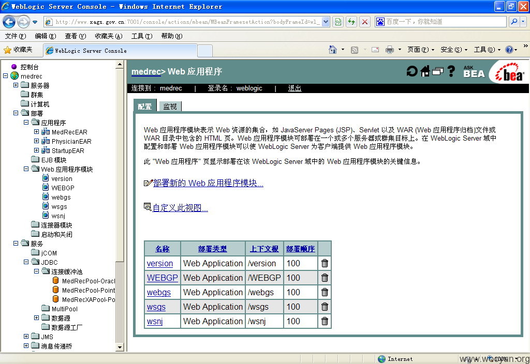The image size is (530, 364).
Task: Collapse the JDBC tree node
Action: (x=26, y=262)
